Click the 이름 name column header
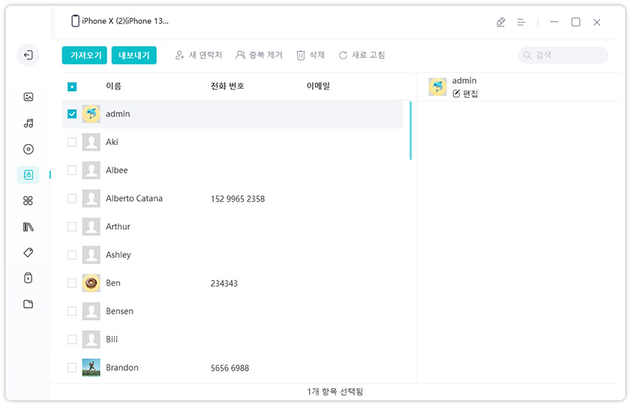Viewport: 631px width, 406px height. click(113, 86)
